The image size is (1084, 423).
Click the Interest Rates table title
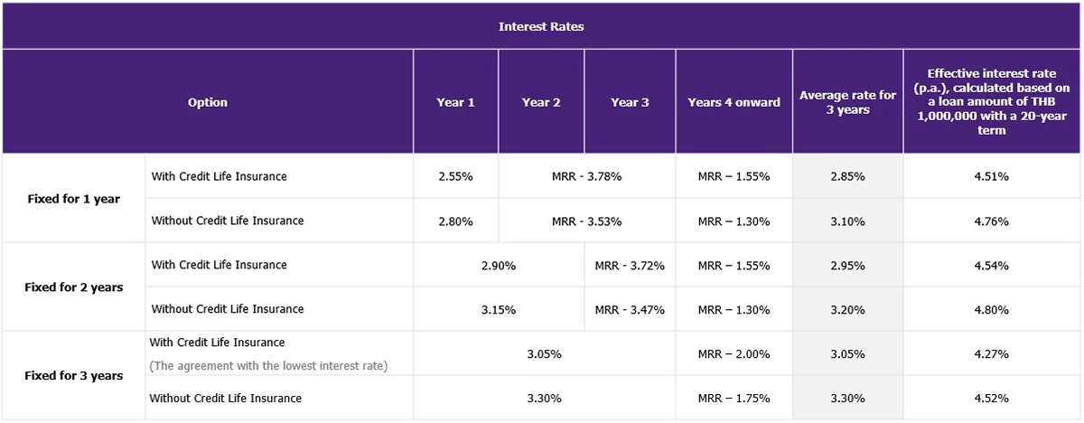click(541, 26)
